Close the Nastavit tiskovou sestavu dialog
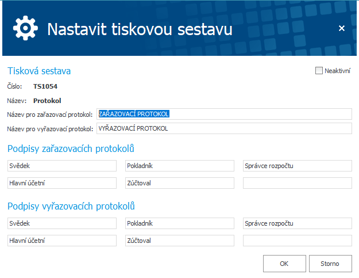The width and height of the screenshot is (359, 278). pyautogui.click(x=342, y=28)
